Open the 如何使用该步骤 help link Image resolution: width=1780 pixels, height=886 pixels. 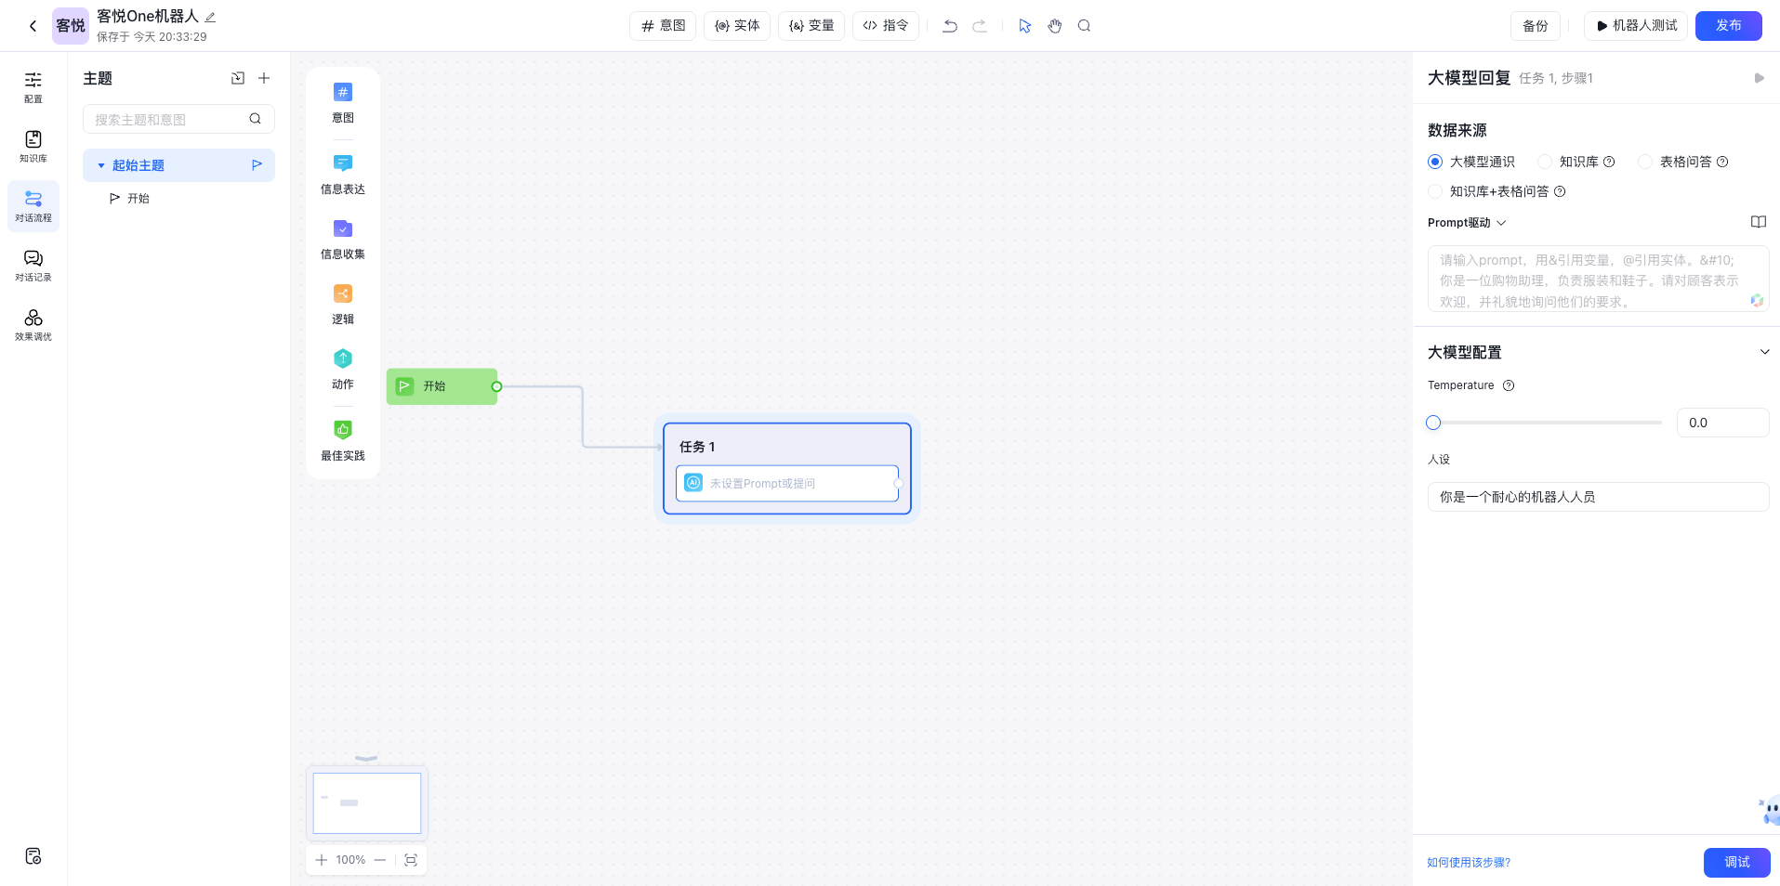(1469, 863)
